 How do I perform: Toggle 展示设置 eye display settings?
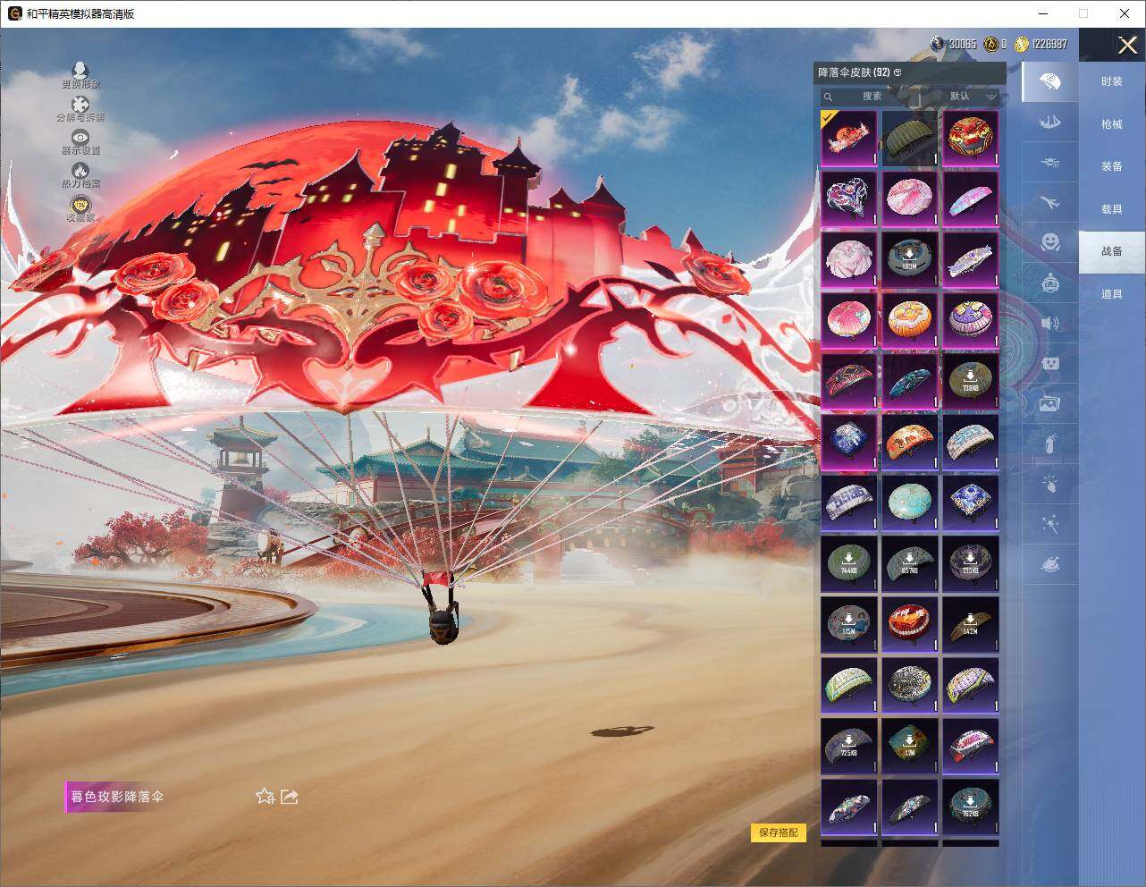click(x=80, y=139)
